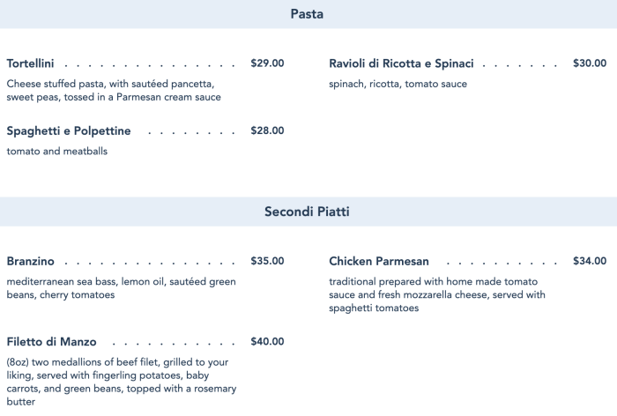Click the two medallions of beef filet description
Screen dimensions: 617x416
point(117,381)
